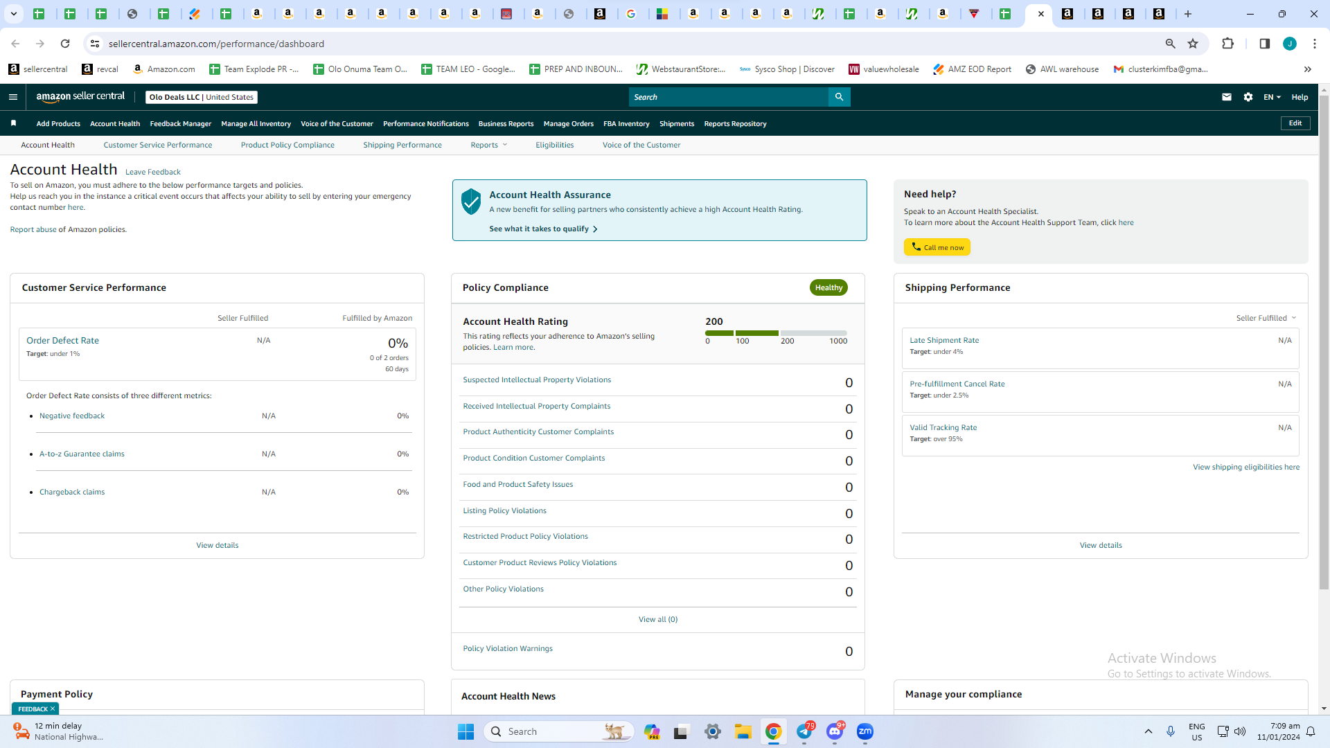Open the sellercentral bookmark
This screenshot has height=748, width=1330.
(38, 69)
